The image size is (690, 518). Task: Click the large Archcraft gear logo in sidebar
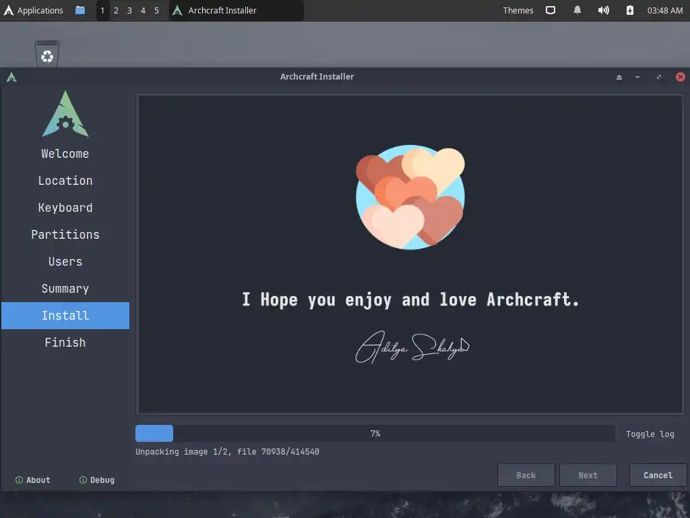(65, 113)
